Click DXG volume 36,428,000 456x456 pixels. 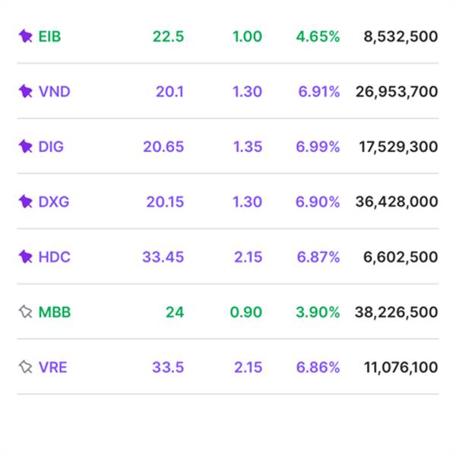[396, 201]
